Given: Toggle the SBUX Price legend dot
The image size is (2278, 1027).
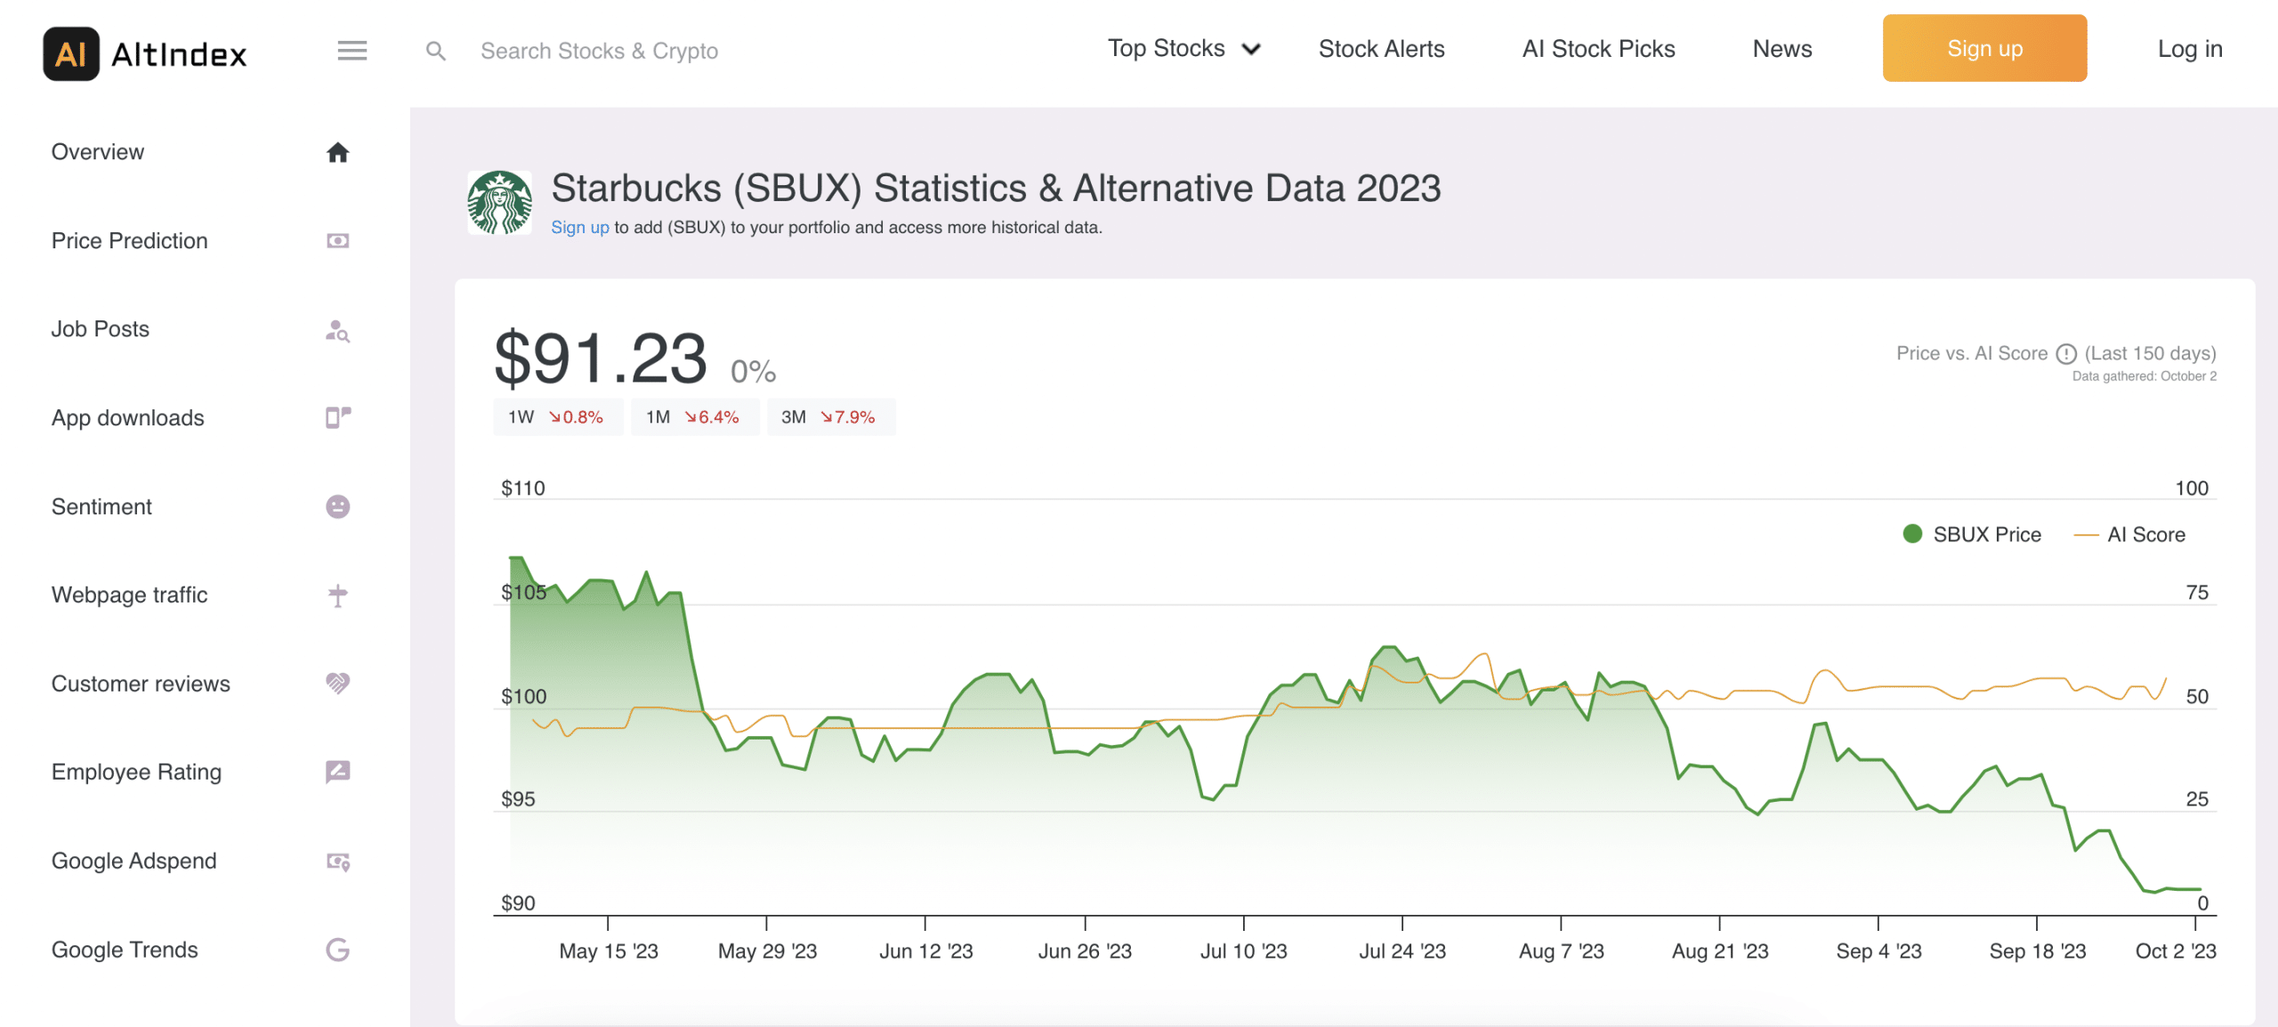Looking at the screenshot, I should point(1912,534).
